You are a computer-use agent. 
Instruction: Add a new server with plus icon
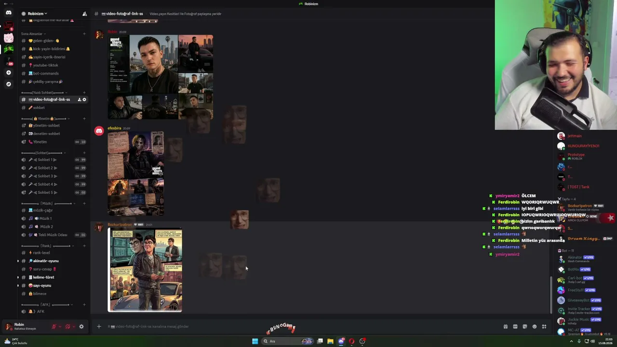8,73
